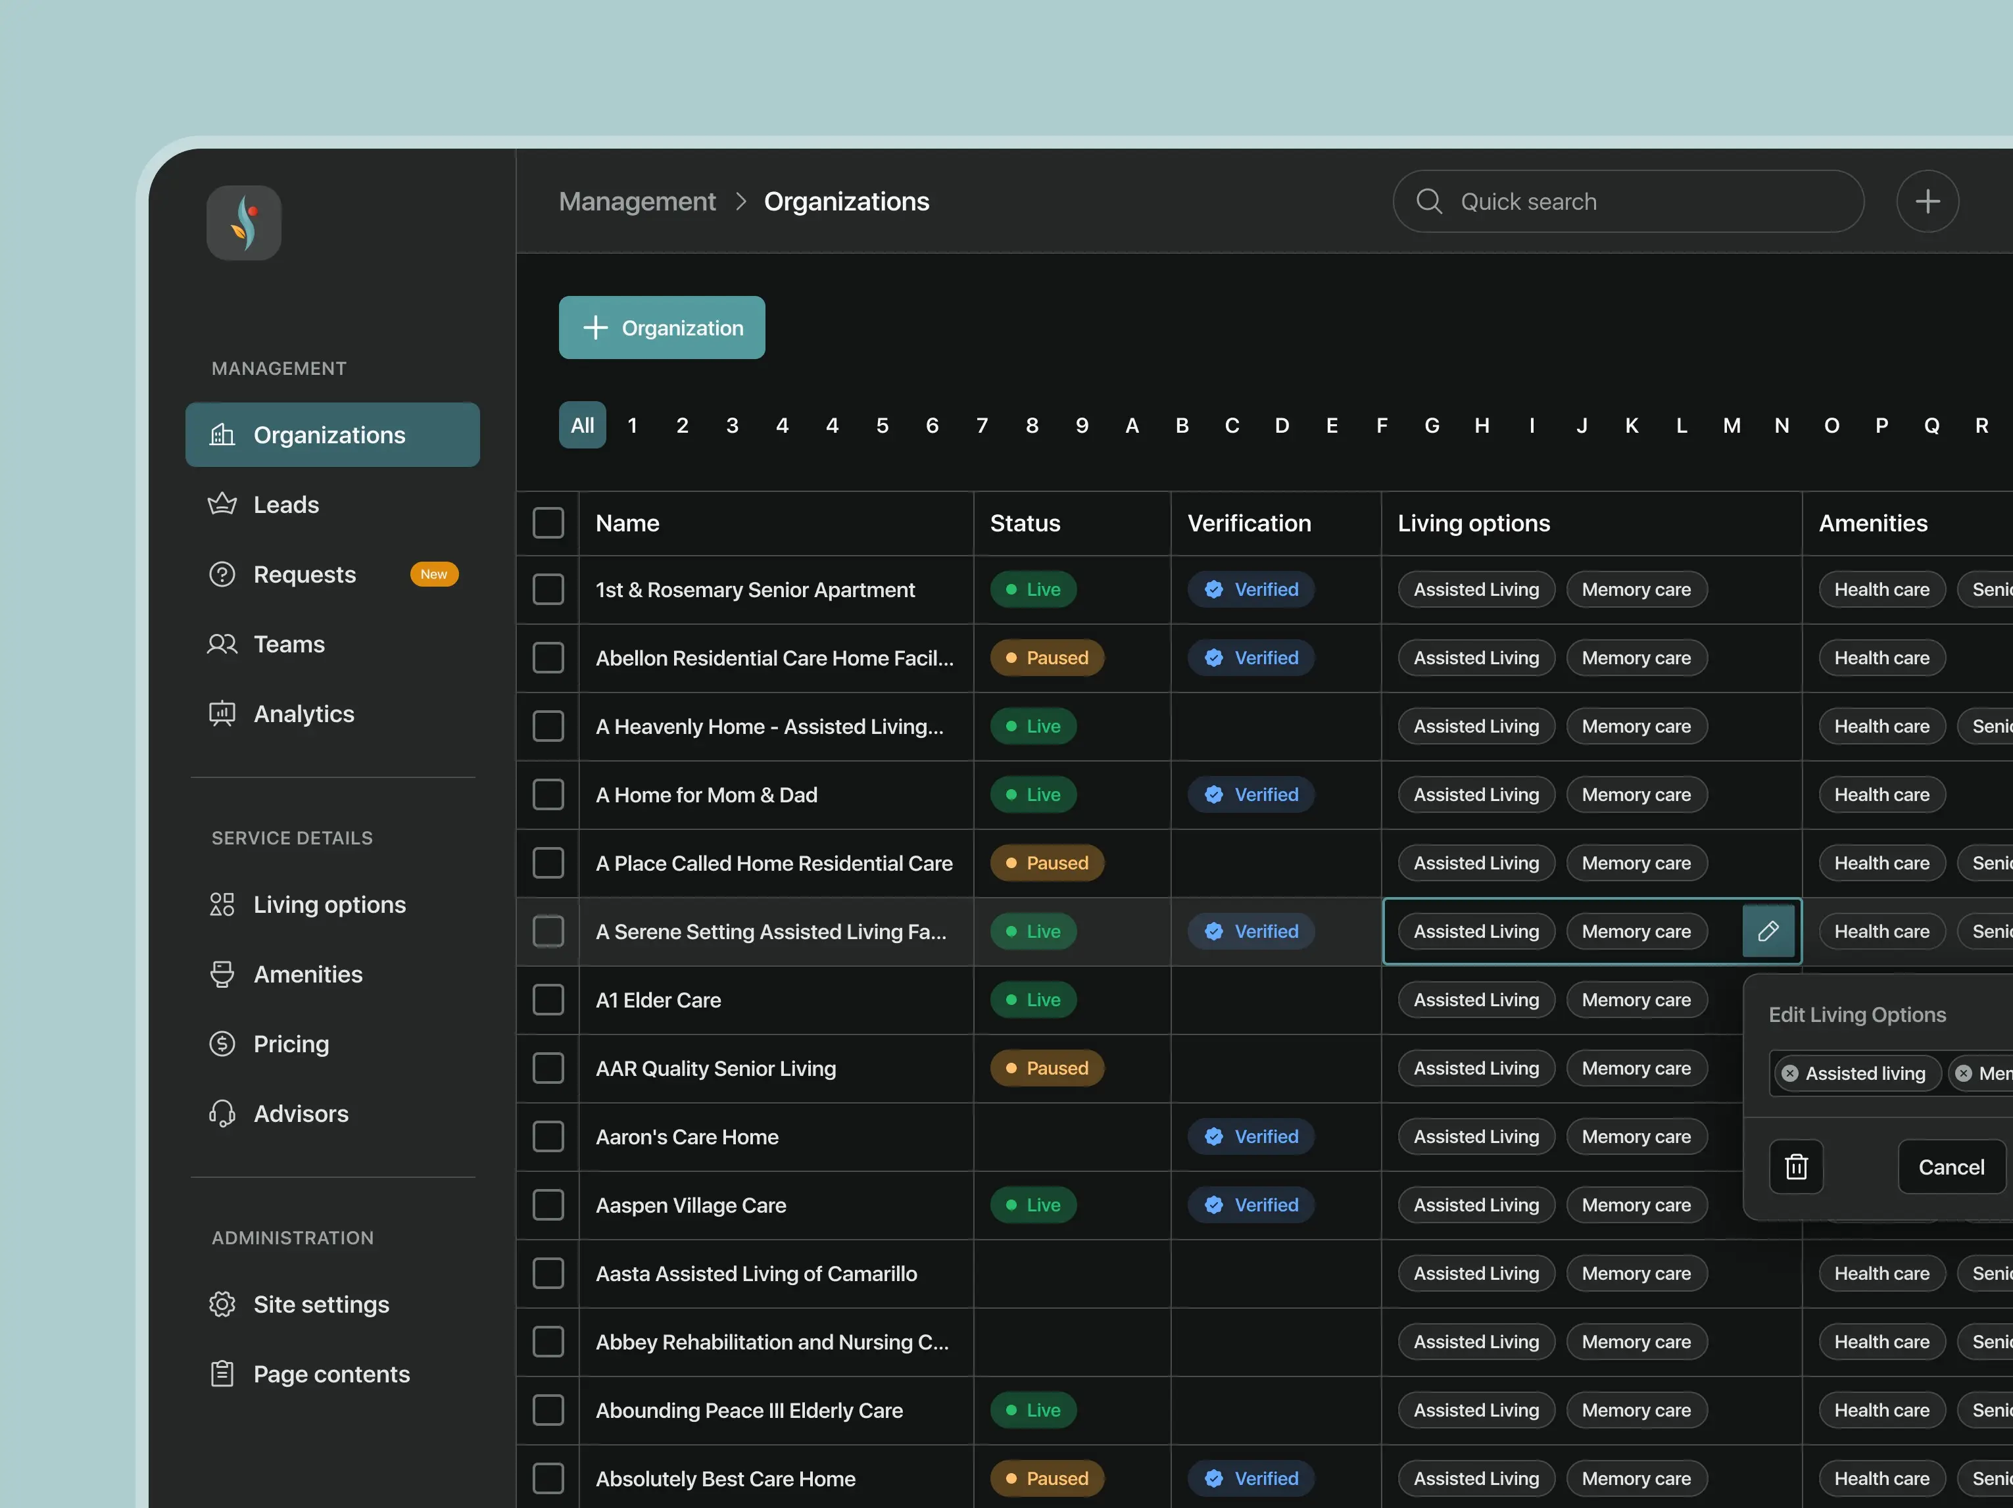Click the Page contents clipboard icon
The image size is (2013, 1508).
222,1374
